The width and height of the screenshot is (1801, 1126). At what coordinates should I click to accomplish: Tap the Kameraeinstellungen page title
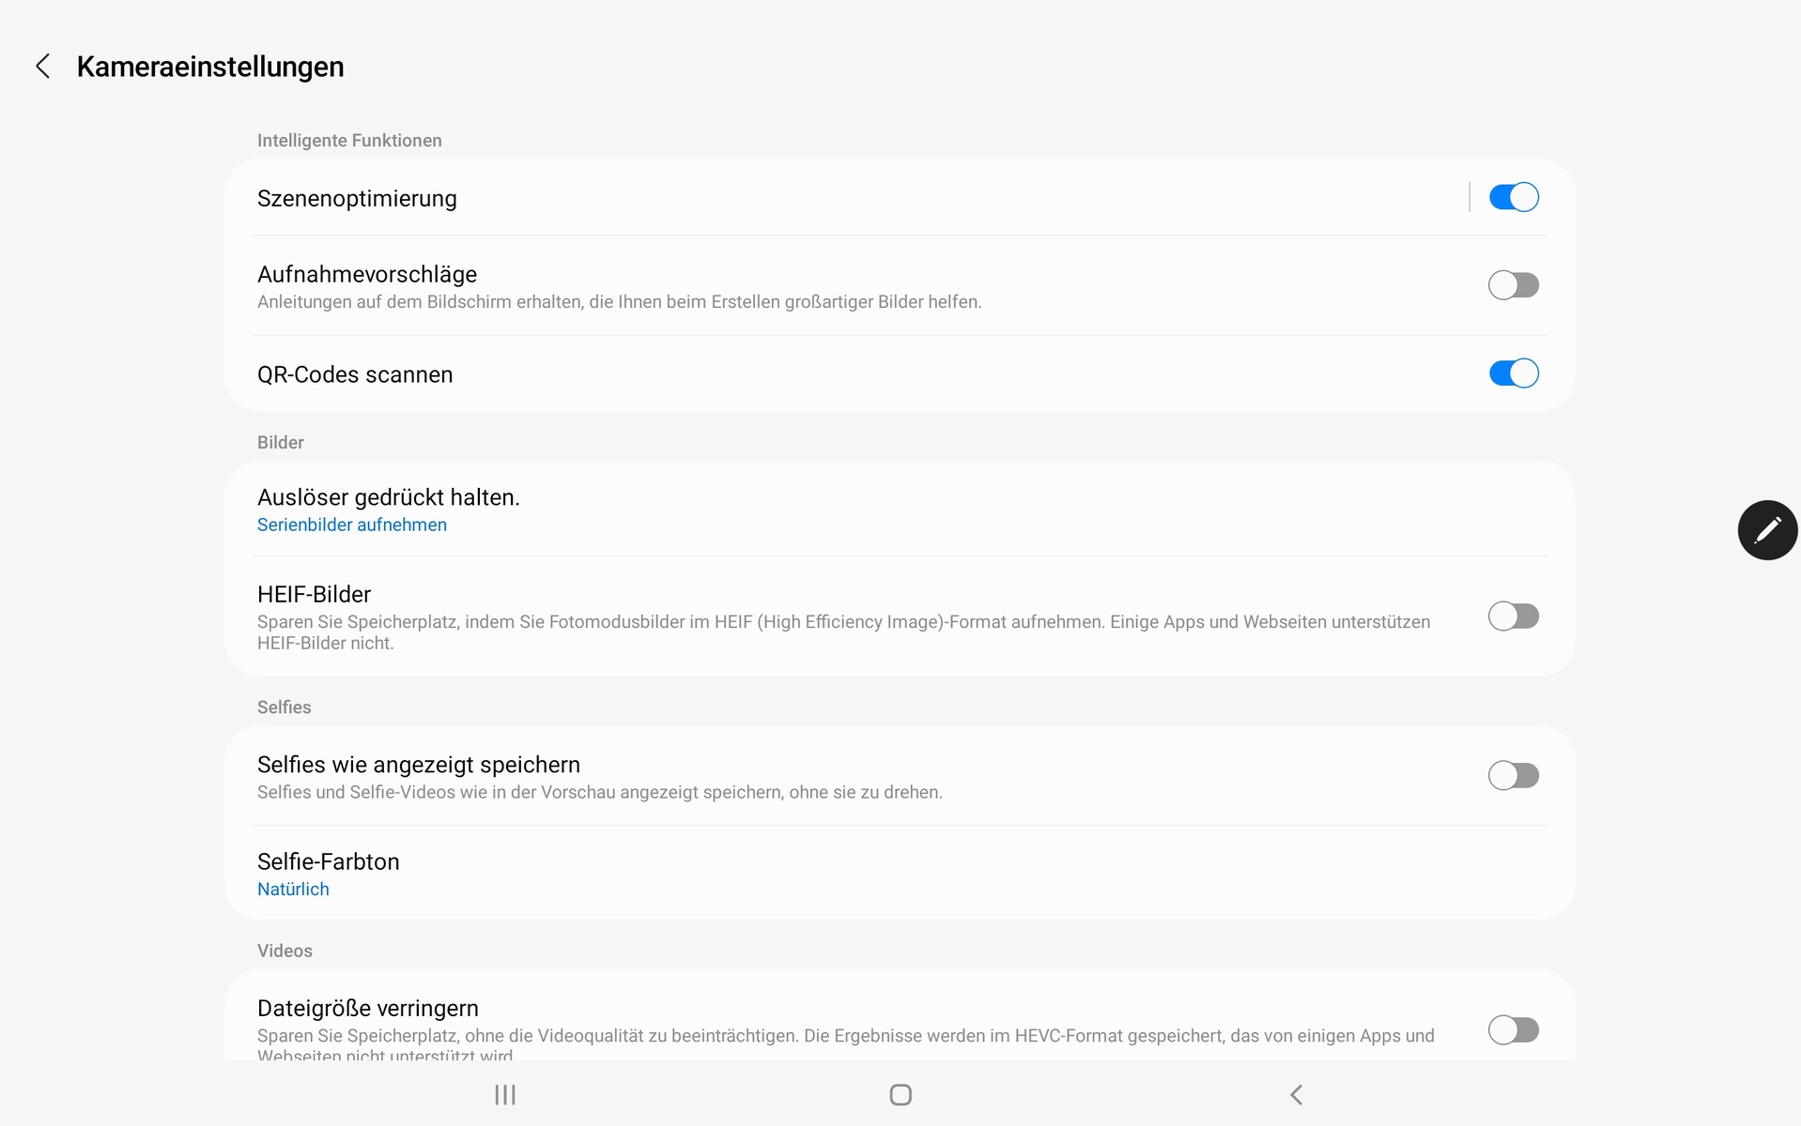pyautogui.click(x=210, y=67)
